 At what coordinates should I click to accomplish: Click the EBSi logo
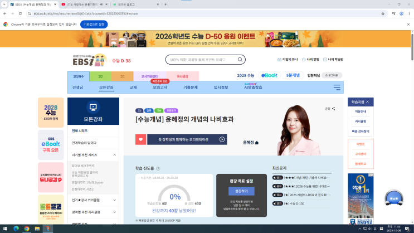90,61
